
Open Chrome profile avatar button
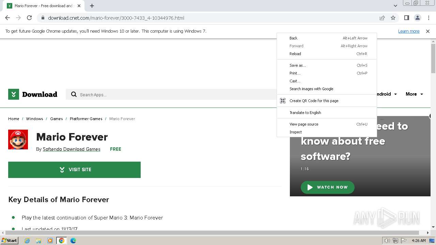tap(417, 18)
